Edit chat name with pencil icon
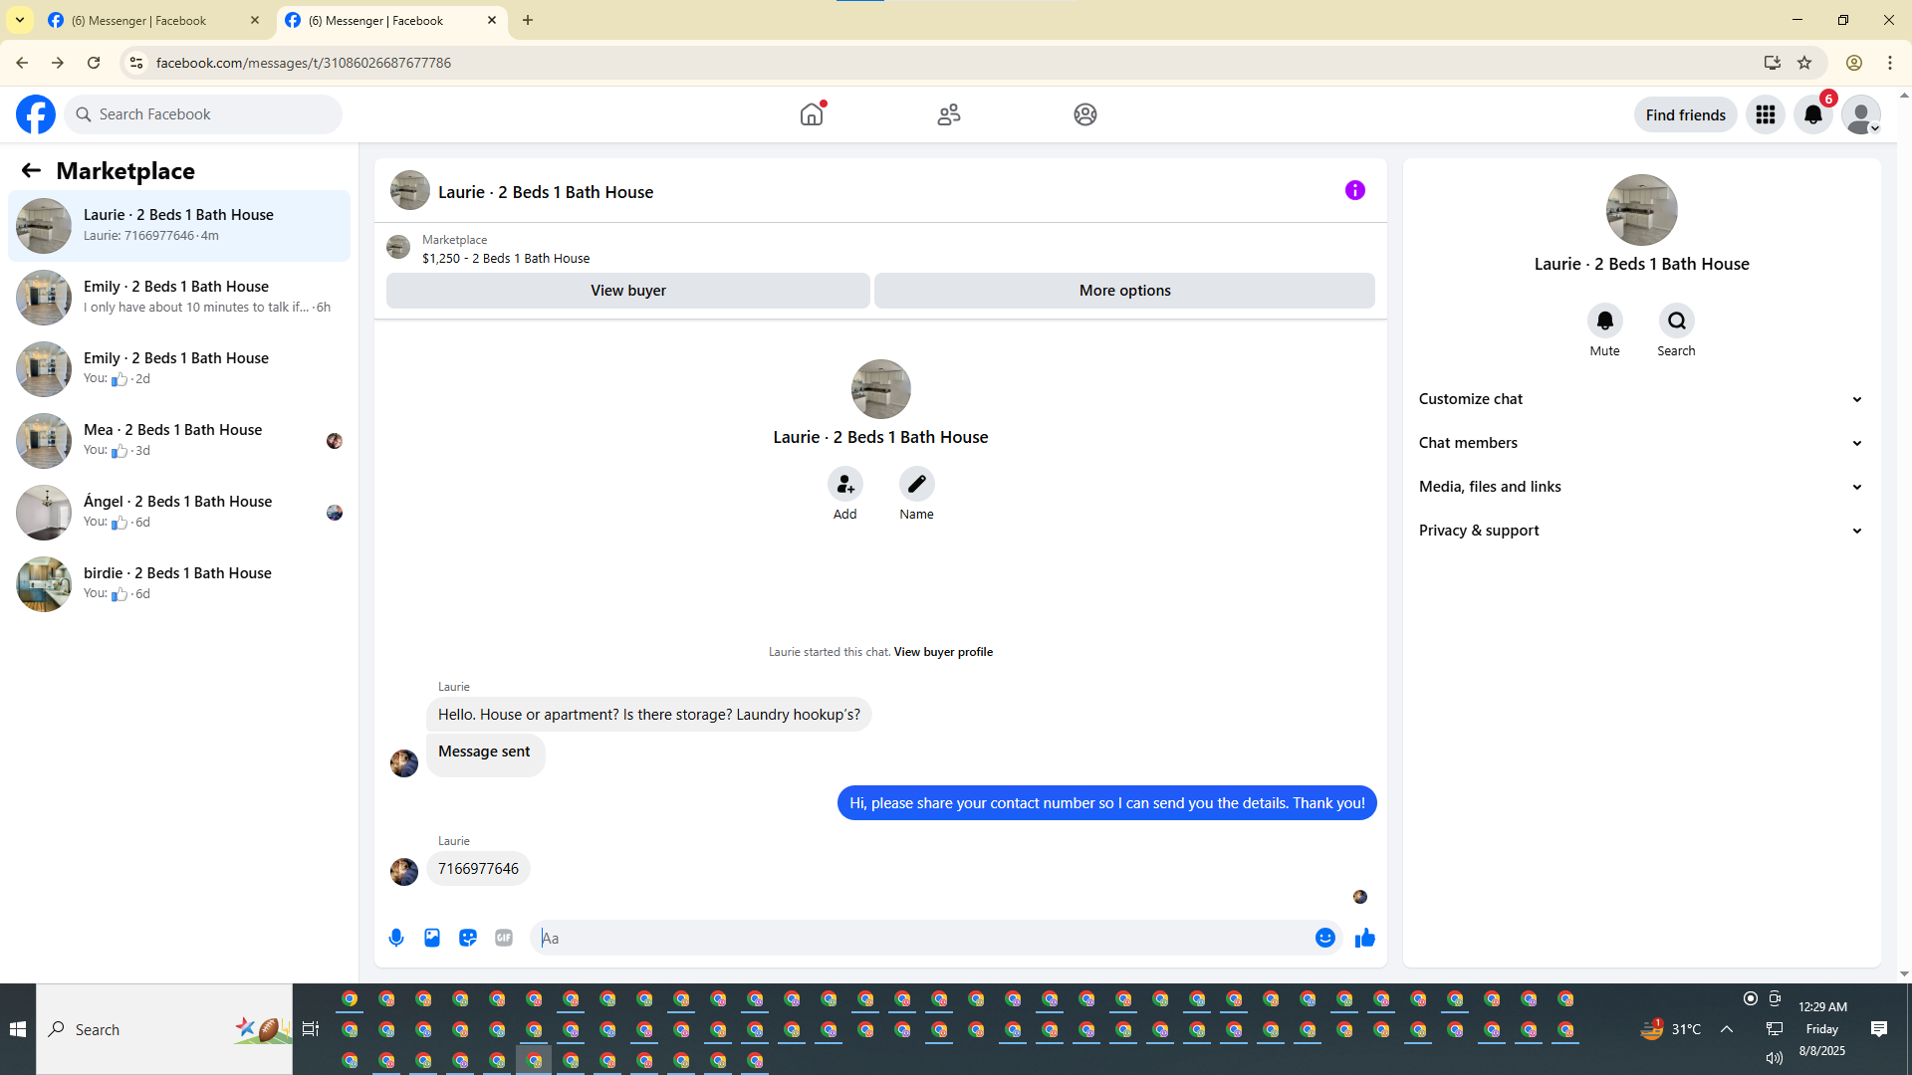Screen dimensions: 1912x1075 click(x=916, y=485)
